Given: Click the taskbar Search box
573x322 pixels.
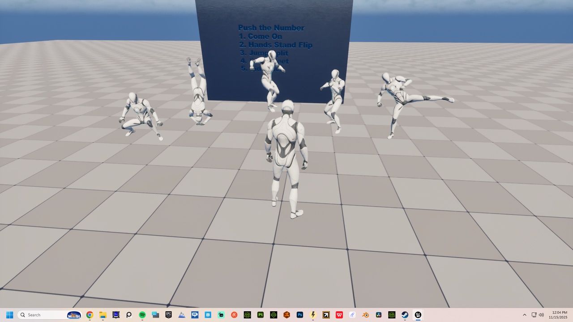Looking at the screenshot, I should pos(50,315).
